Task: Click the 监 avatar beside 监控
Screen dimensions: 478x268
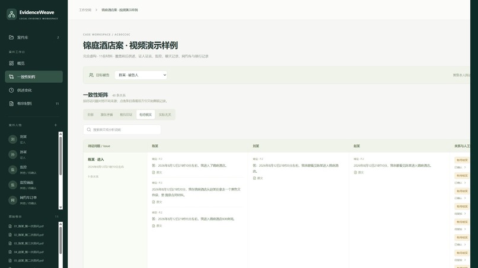Action: point(12,170)
